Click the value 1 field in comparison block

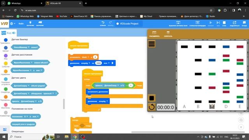pos(131,86)
